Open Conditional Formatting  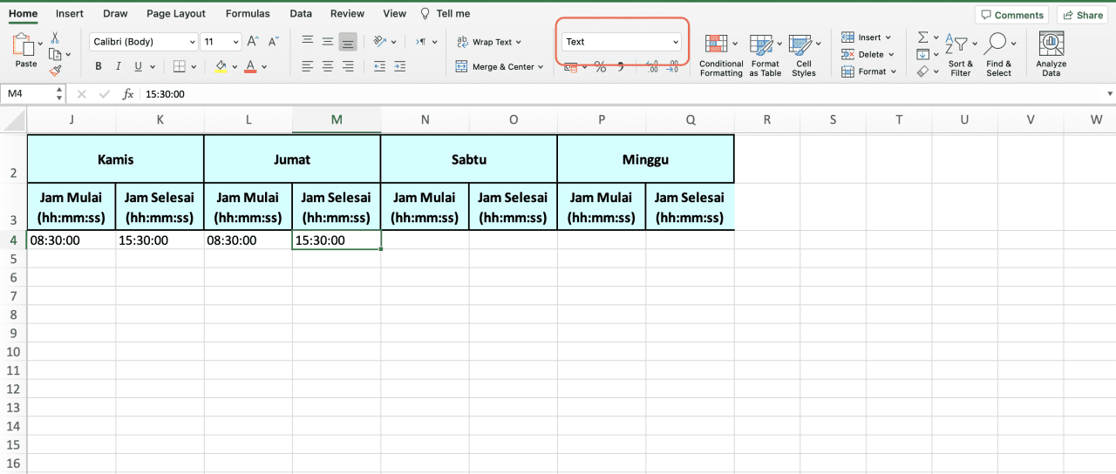click(x=721, y=56)
